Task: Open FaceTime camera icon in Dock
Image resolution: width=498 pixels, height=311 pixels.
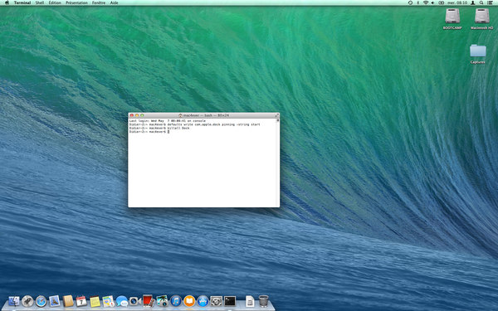Action: click(135, 301)
